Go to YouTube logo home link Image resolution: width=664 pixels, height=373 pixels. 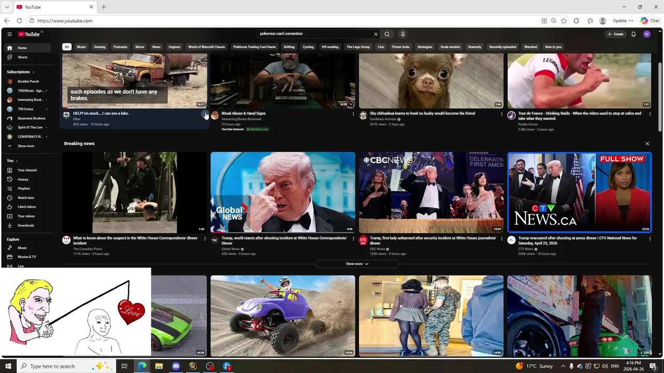pyautogui.click(x=29, y=34)
